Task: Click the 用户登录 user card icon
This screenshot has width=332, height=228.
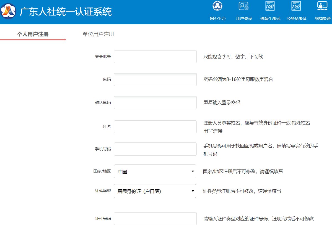Action: coord(244,6)
